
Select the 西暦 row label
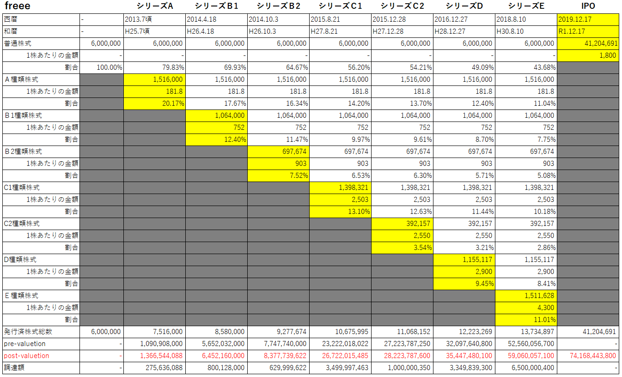[x=41, y=20]
